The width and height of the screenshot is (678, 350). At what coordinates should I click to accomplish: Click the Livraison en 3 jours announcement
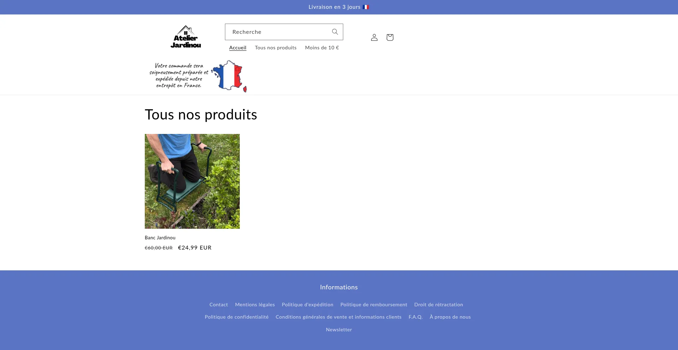pos(339,7)
